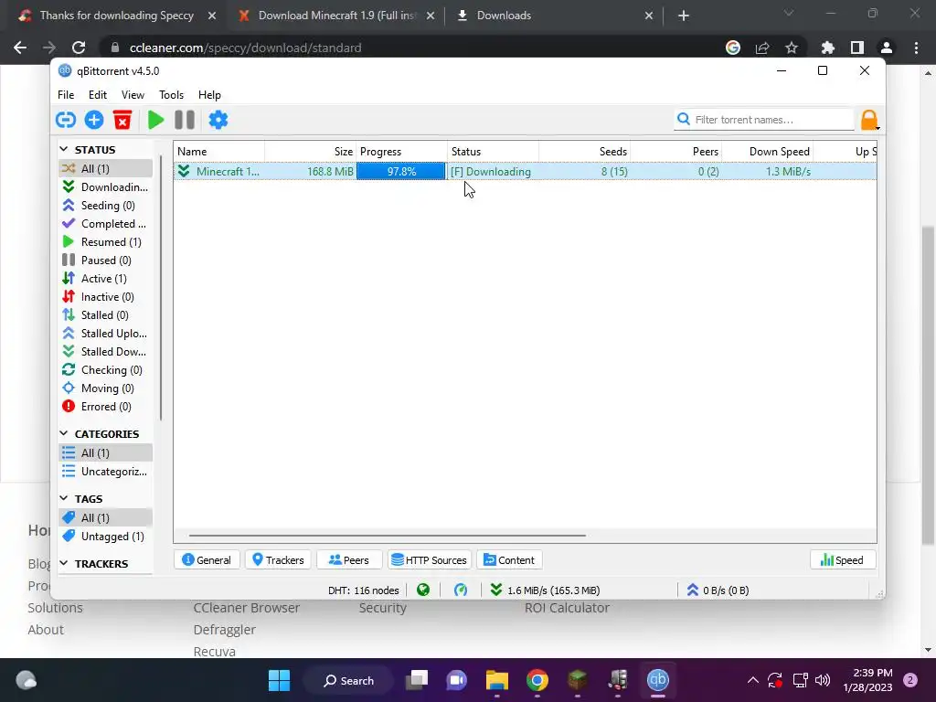Click the green globe connection status icon
936x702 pixels.
tap(423, 590)
